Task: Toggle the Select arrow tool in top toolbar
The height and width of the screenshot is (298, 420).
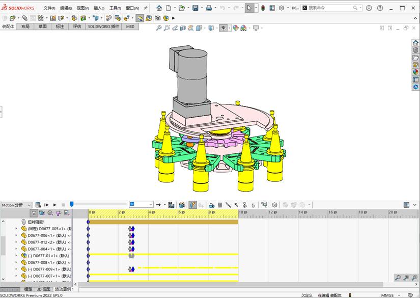Action: pos(249,8)
